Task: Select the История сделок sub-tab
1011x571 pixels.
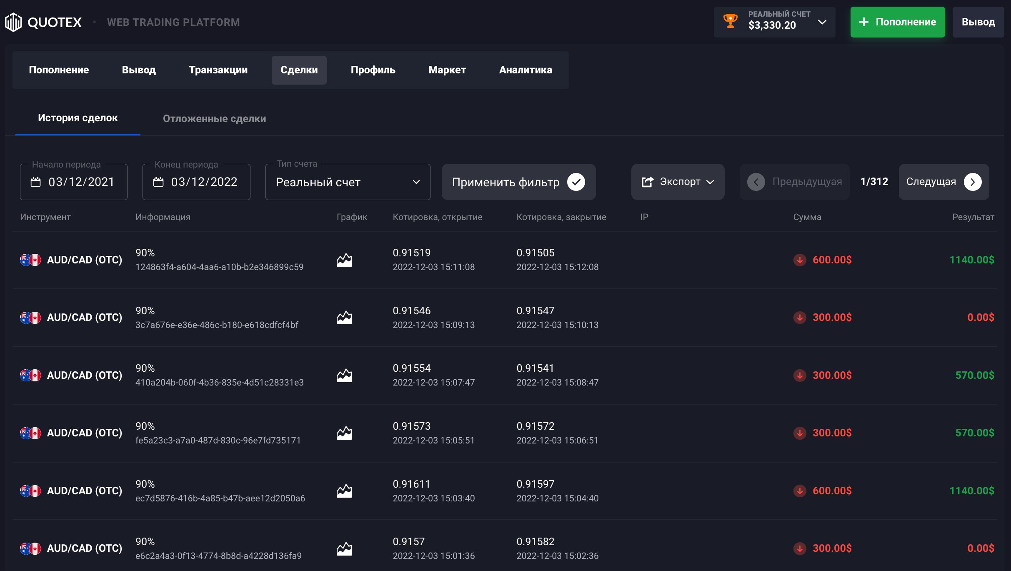Action: pos(78,118)
